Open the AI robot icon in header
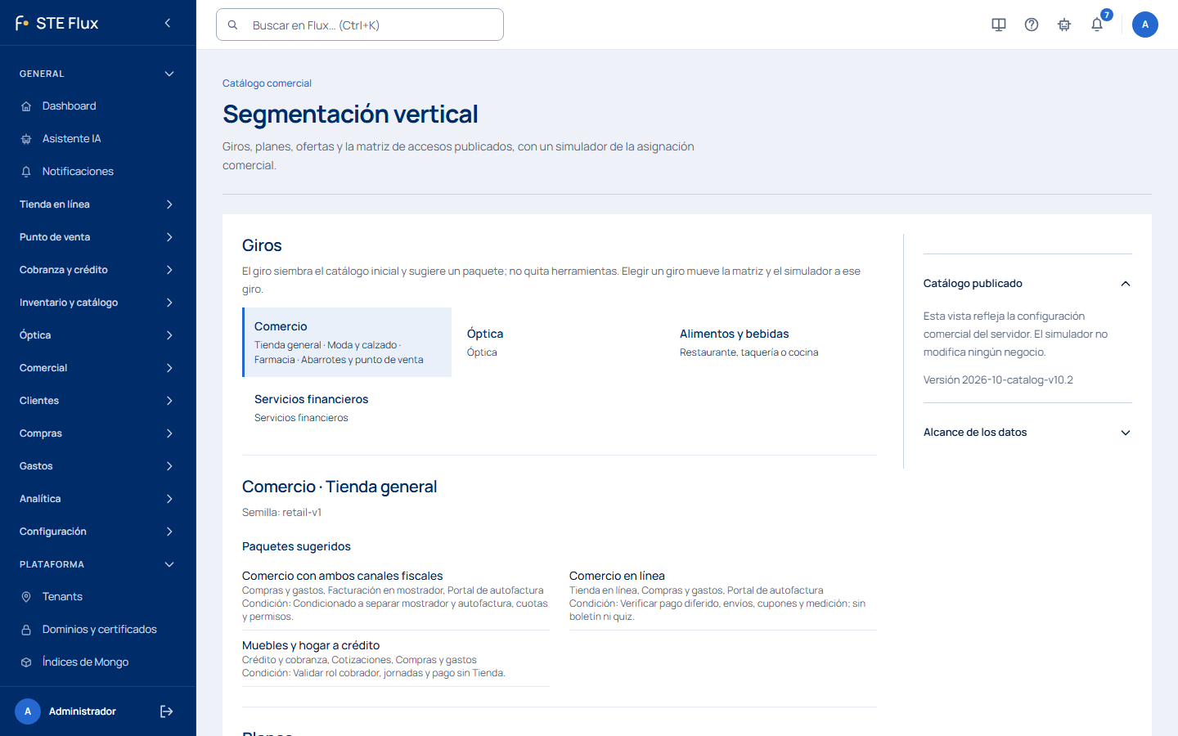1178x736 pixels. coord(1064,25)
